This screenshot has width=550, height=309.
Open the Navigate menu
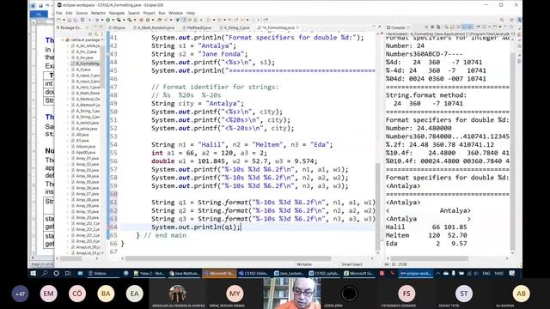coord(117,13)
